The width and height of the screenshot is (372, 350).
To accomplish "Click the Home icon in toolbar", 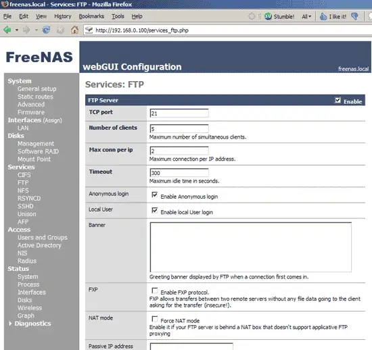I will click(x=74, y=30).
